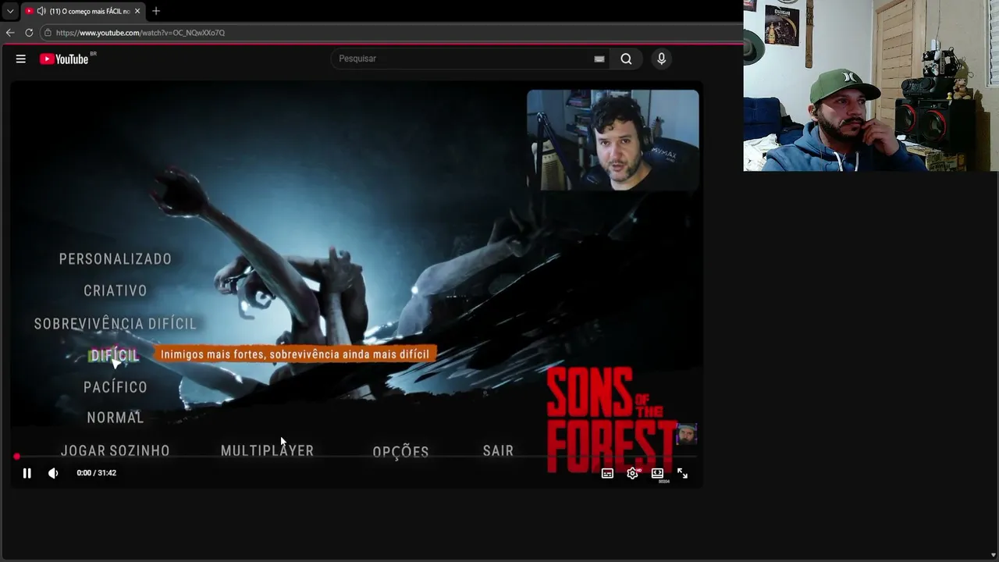This screenshot has width=999, height=562.
Task: Mute the video volume
Action: tap(53, 473)
